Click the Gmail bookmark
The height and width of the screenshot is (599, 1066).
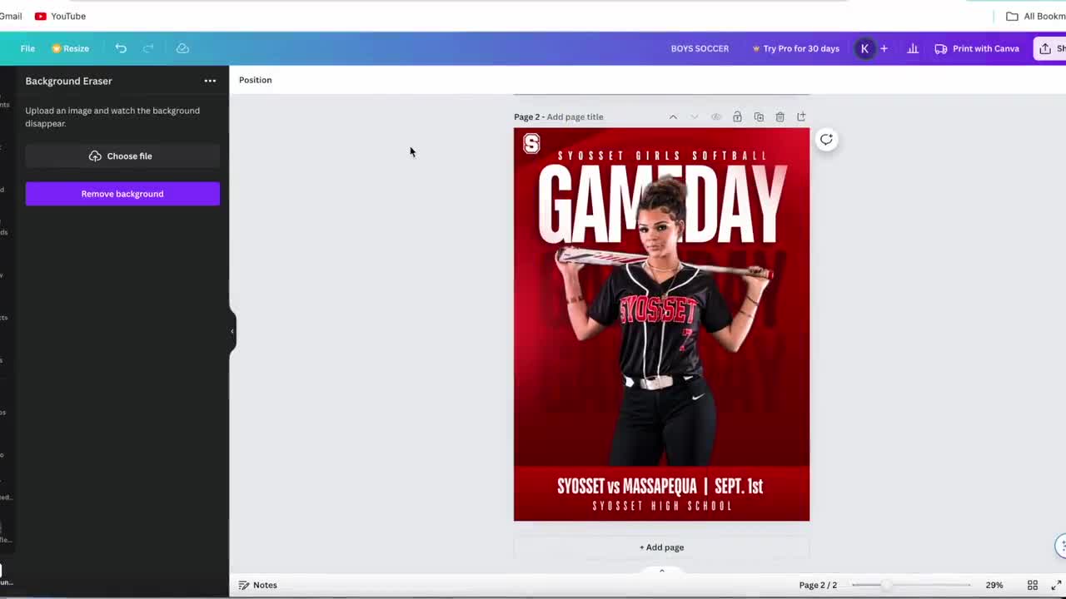click(11, 16)
